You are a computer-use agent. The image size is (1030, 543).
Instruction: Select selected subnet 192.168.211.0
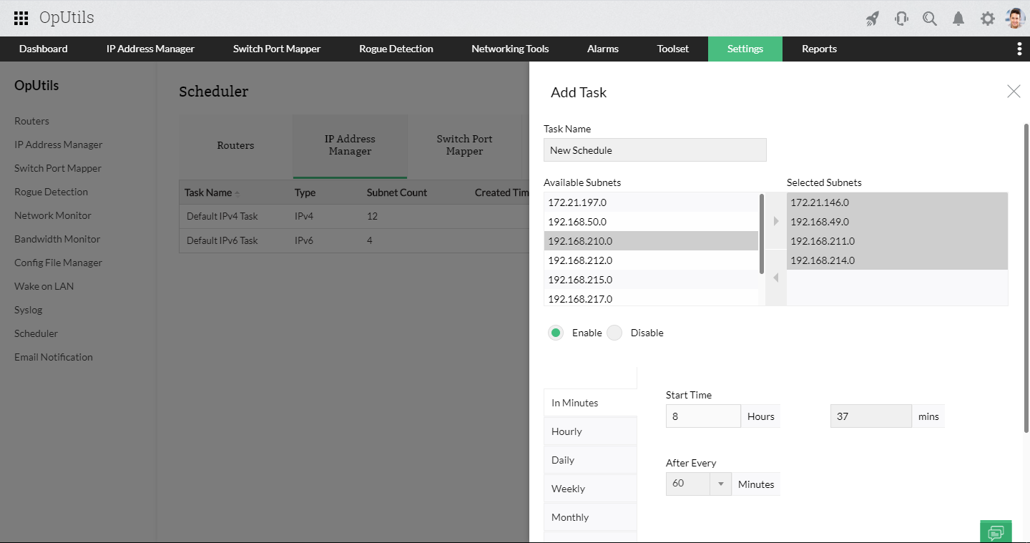897,241
